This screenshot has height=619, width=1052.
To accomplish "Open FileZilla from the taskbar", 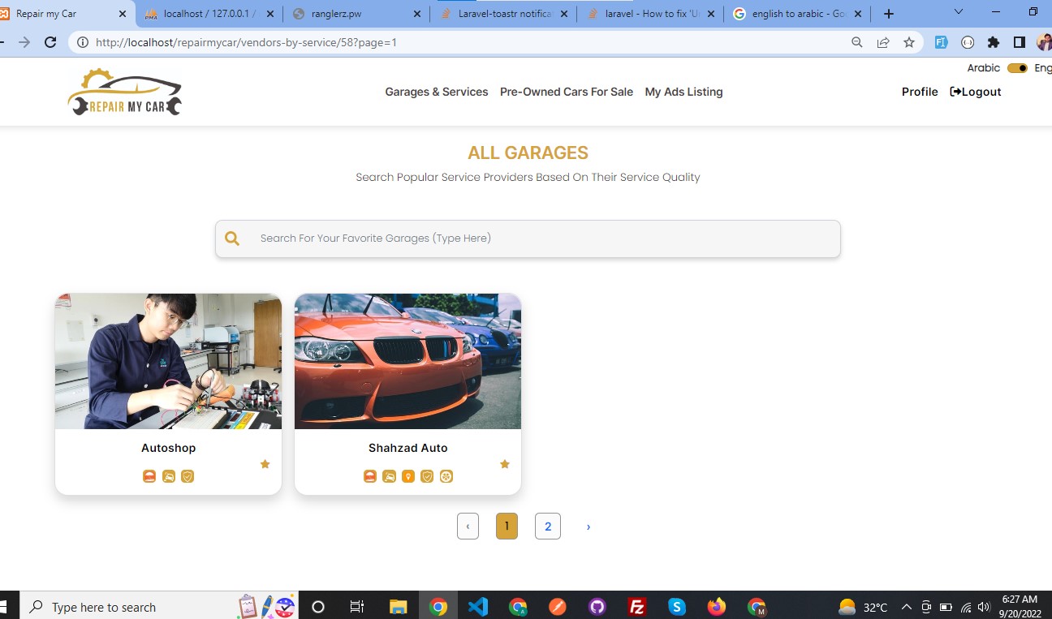I will coord(637,607).
